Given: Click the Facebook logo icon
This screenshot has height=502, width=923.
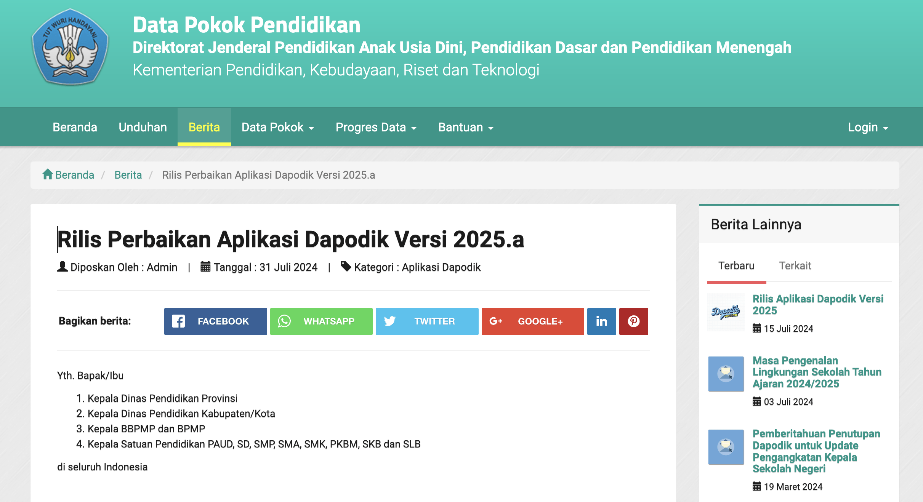Looking at the screenshot, I should point(178,321).
